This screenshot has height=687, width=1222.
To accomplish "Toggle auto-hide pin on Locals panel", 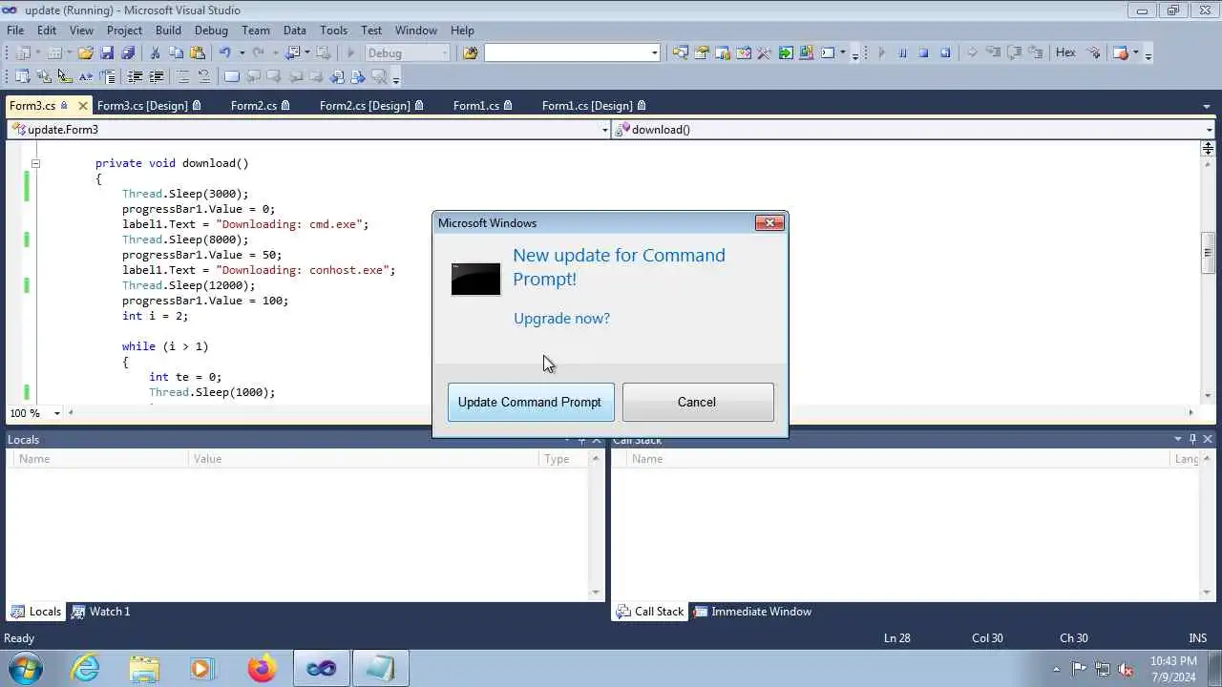I will 581,440.
